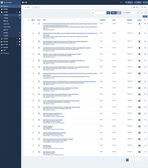Open the Users menu dashboard icon
Viewport: 148px width, 168px height.
point(20,45)
